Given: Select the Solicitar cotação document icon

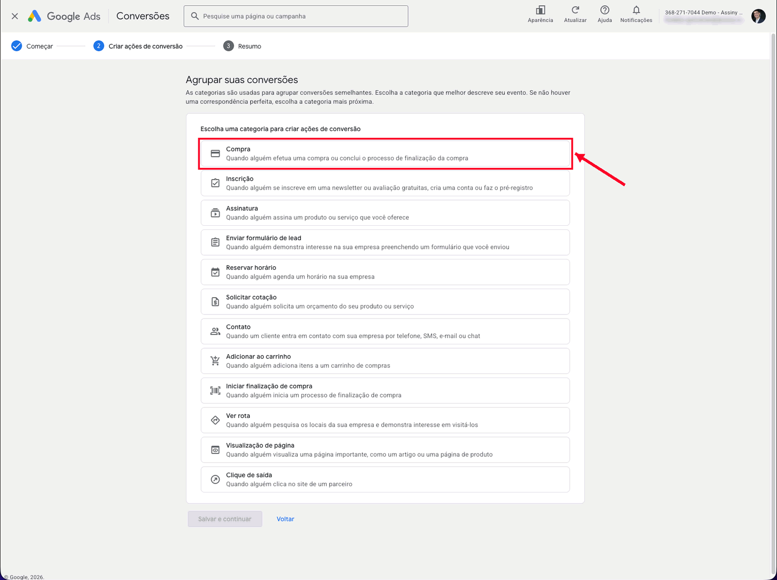Looking at the screenshot, I should click(215, 301).
